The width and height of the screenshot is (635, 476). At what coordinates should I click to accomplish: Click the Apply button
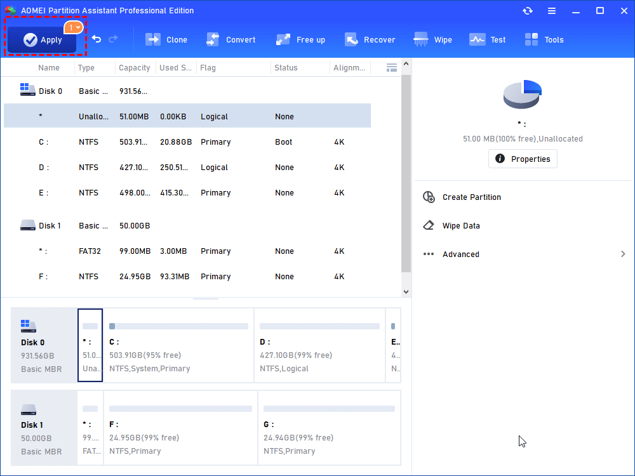pyautogui.click(x=42, y=39)
